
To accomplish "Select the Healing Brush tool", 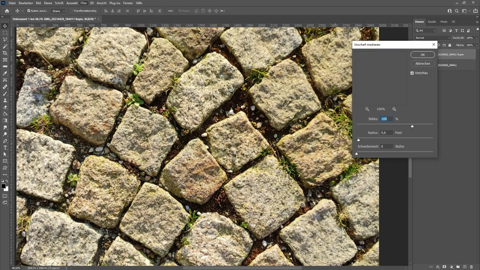I will [x=5, y=87].
